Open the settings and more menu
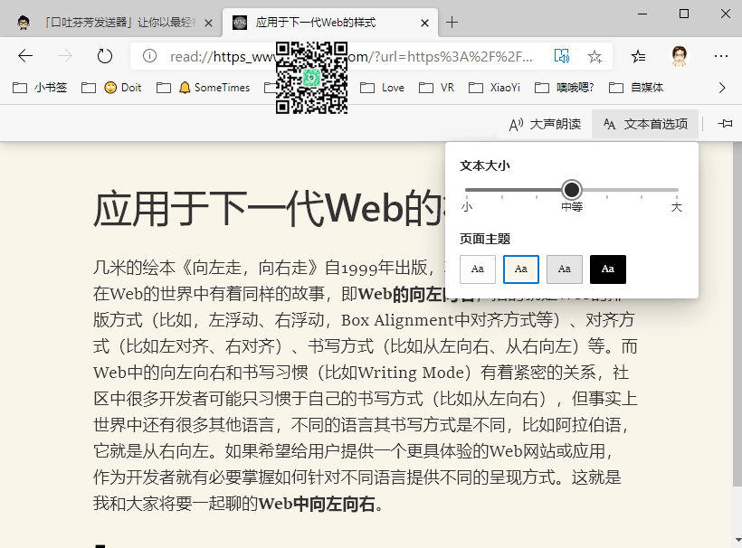 click(x=720, y=56)
